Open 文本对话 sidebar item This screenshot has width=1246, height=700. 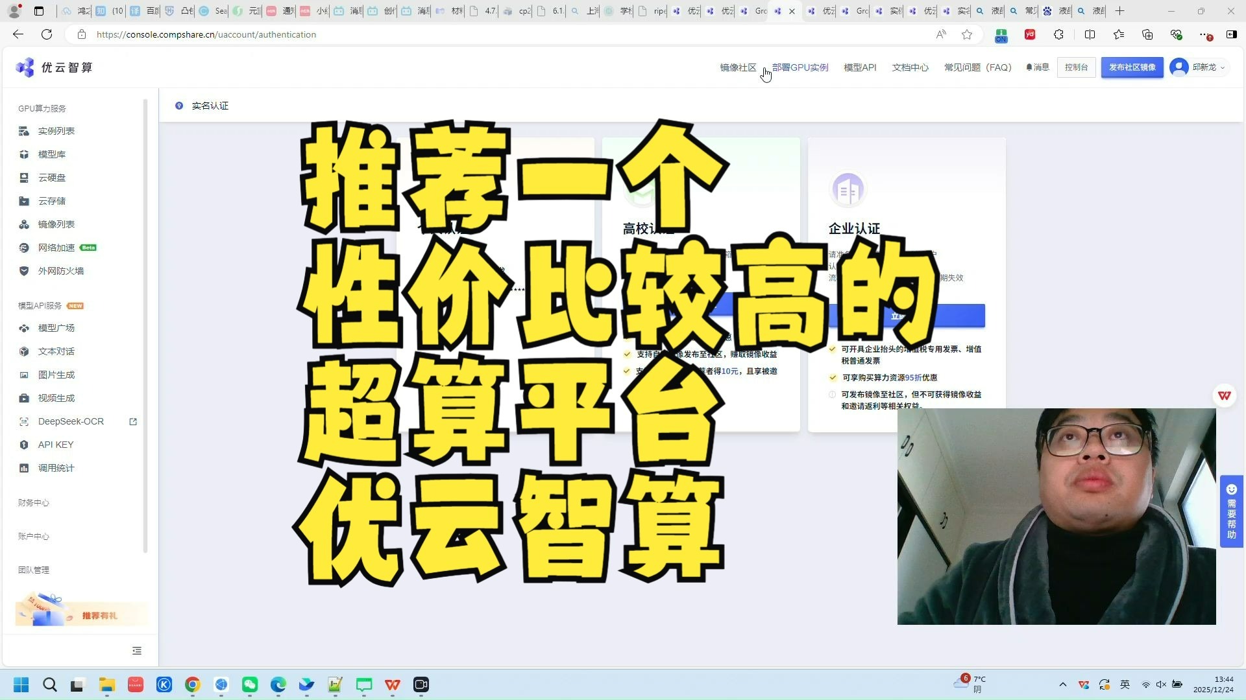pyautogui.click(x=56, y=351)
